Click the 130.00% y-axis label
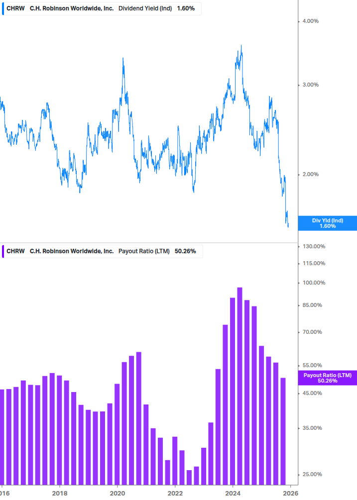Screen dimensions: 357x500 pos(314,246)
